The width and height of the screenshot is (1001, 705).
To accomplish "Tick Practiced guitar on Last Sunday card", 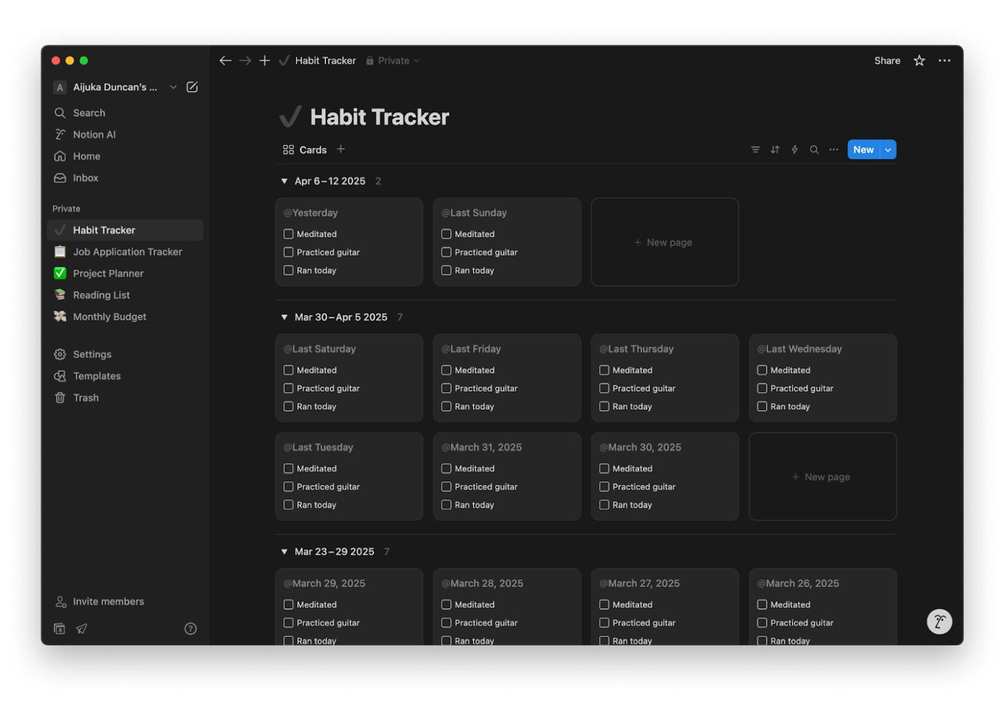I will click(x=447, y=252).
